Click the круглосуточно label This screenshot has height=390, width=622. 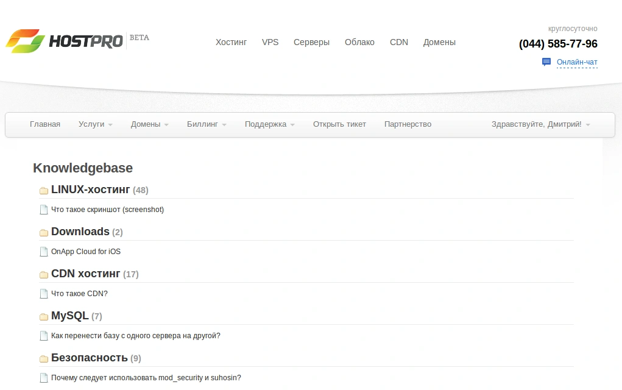[573, 29]
